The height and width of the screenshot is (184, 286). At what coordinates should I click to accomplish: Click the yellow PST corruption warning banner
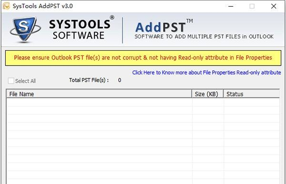click(x=143, y=58)
